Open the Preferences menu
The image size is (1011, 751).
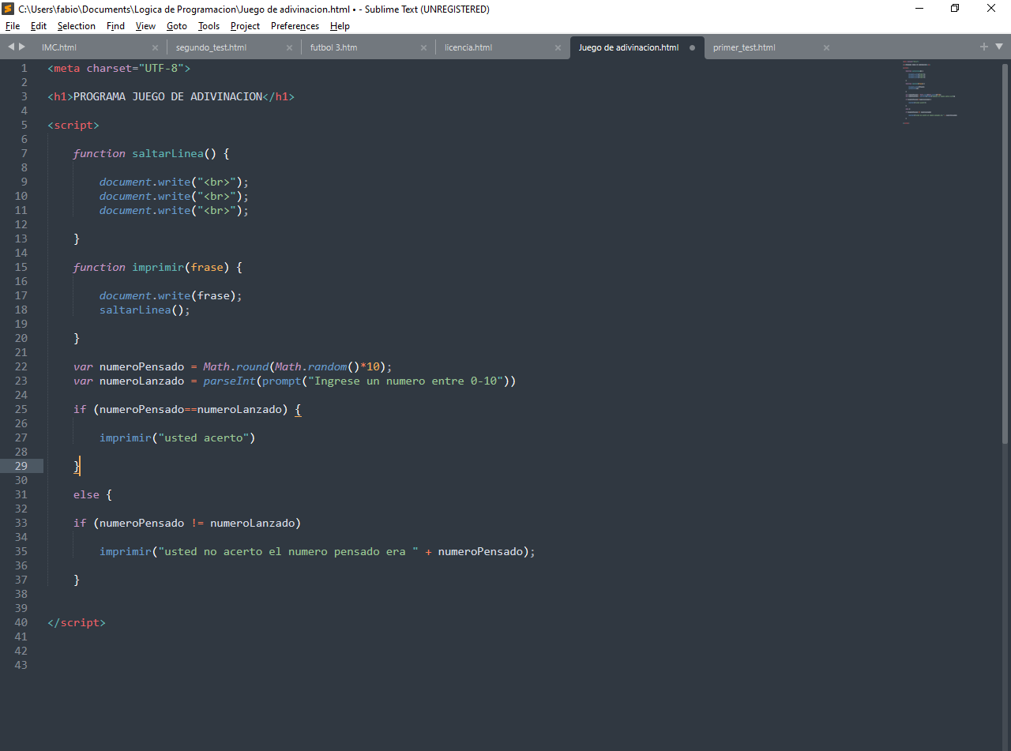click(295, 26)
